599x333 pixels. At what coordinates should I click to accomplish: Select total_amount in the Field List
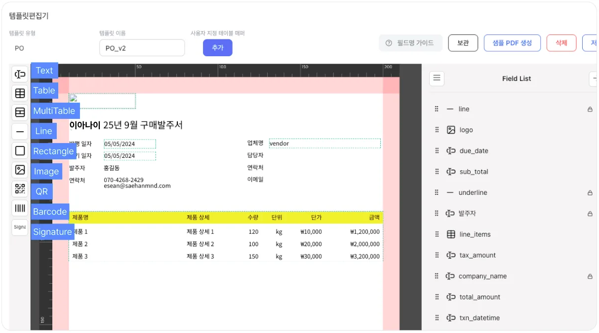point(479,297)
